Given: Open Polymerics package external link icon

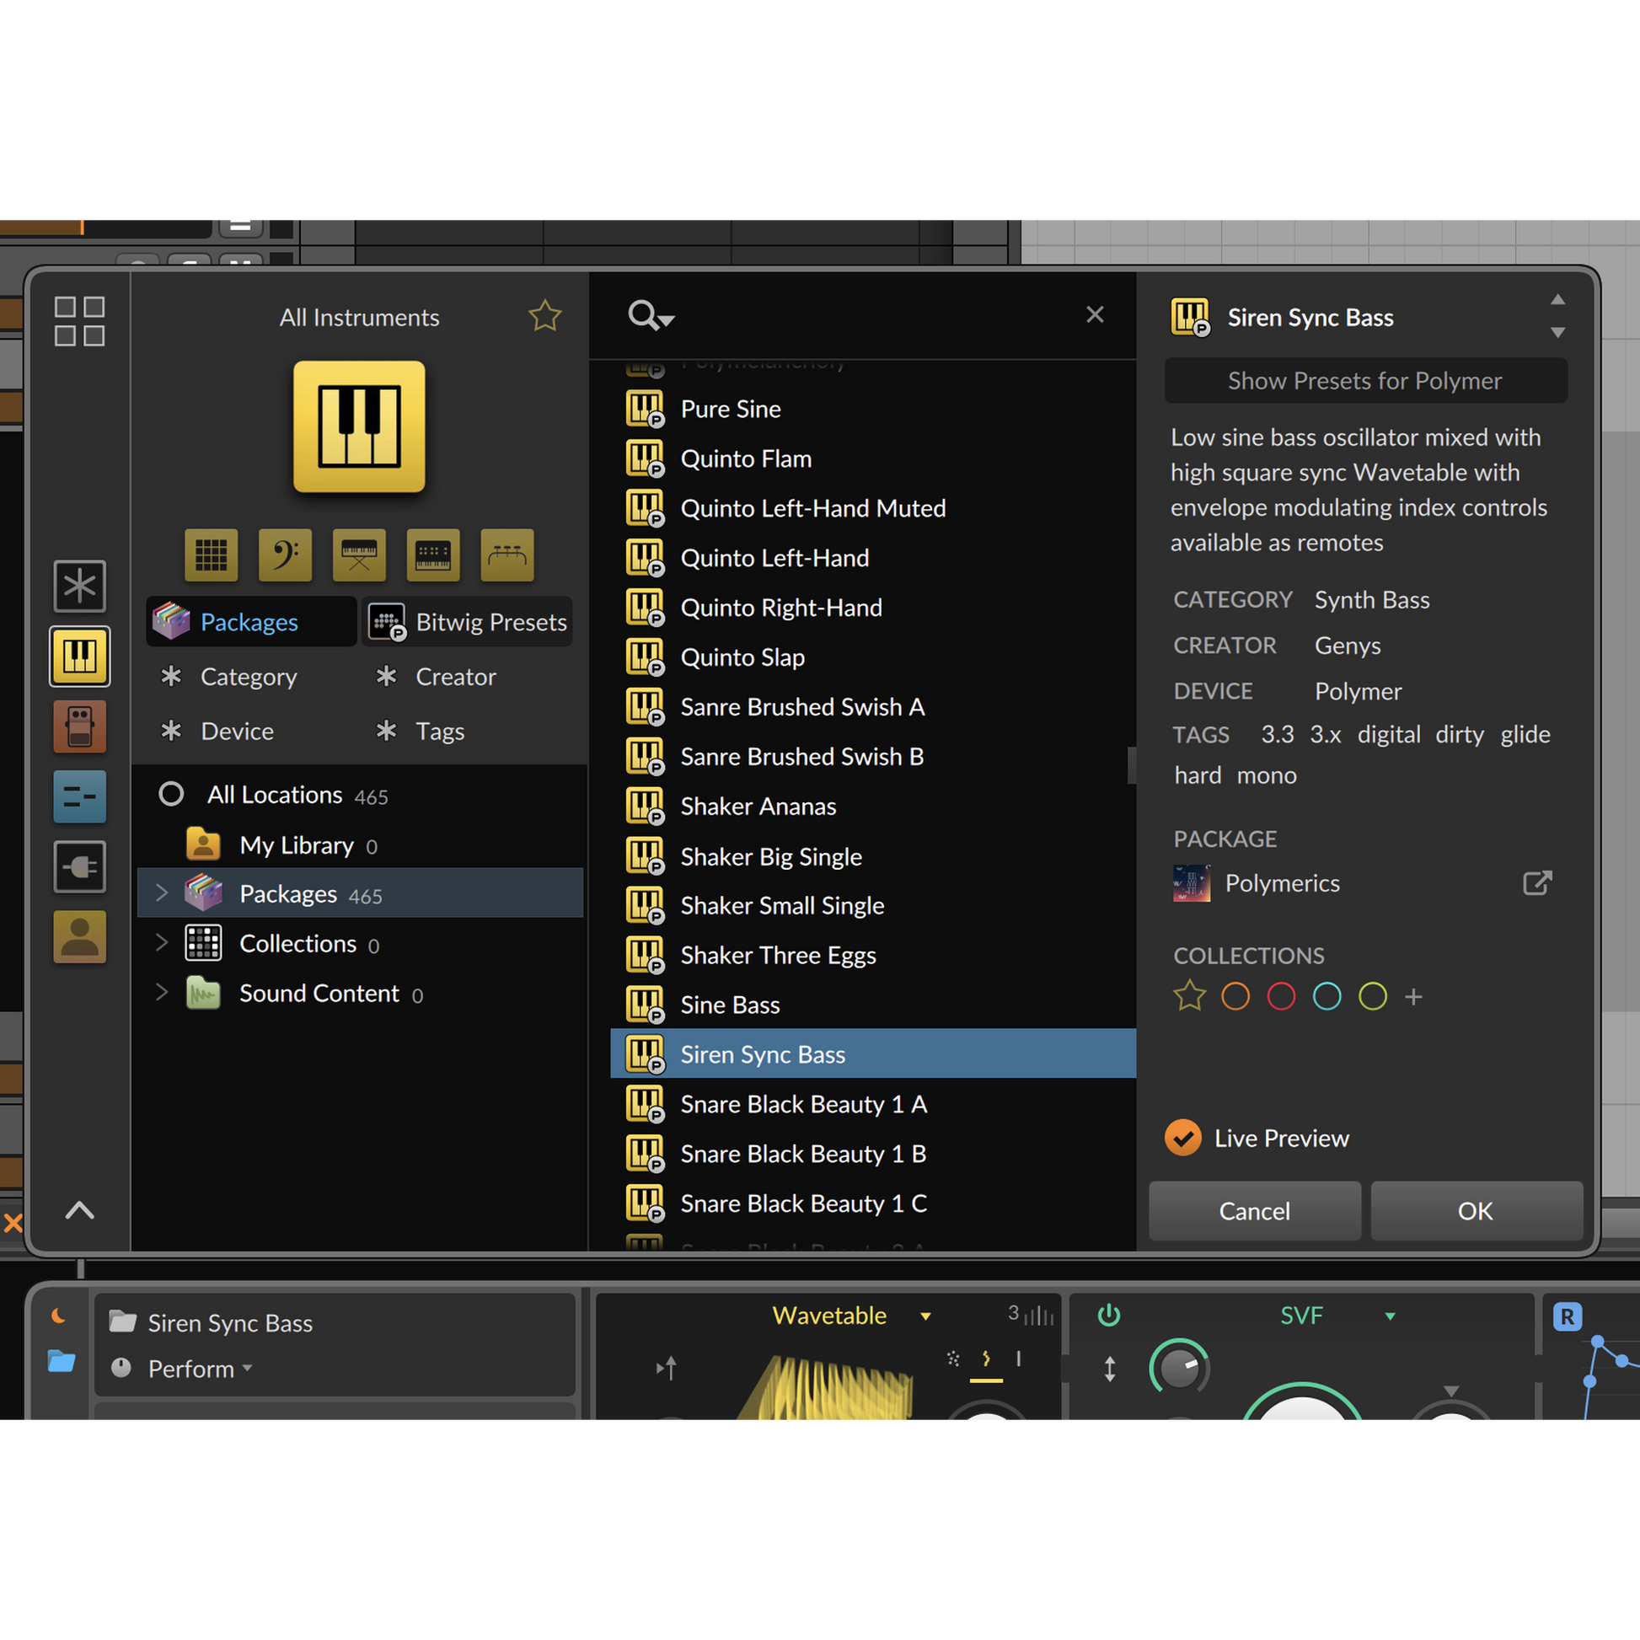Looking at the screenshot, I should coord(1536,883).
